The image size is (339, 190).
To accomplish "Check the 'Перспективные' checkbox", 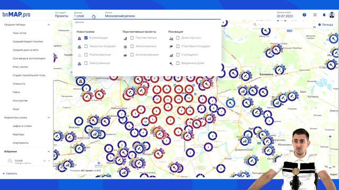I will (132, 37).
